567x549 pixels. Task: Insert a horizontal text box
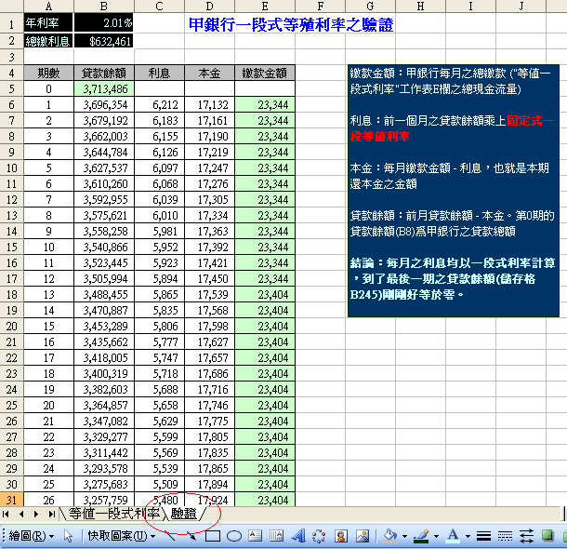(256, 536)
